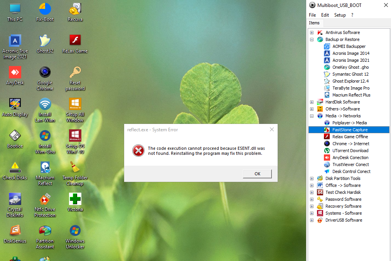Launch Acronic True Image 2021 shortcut

(15, 47)
